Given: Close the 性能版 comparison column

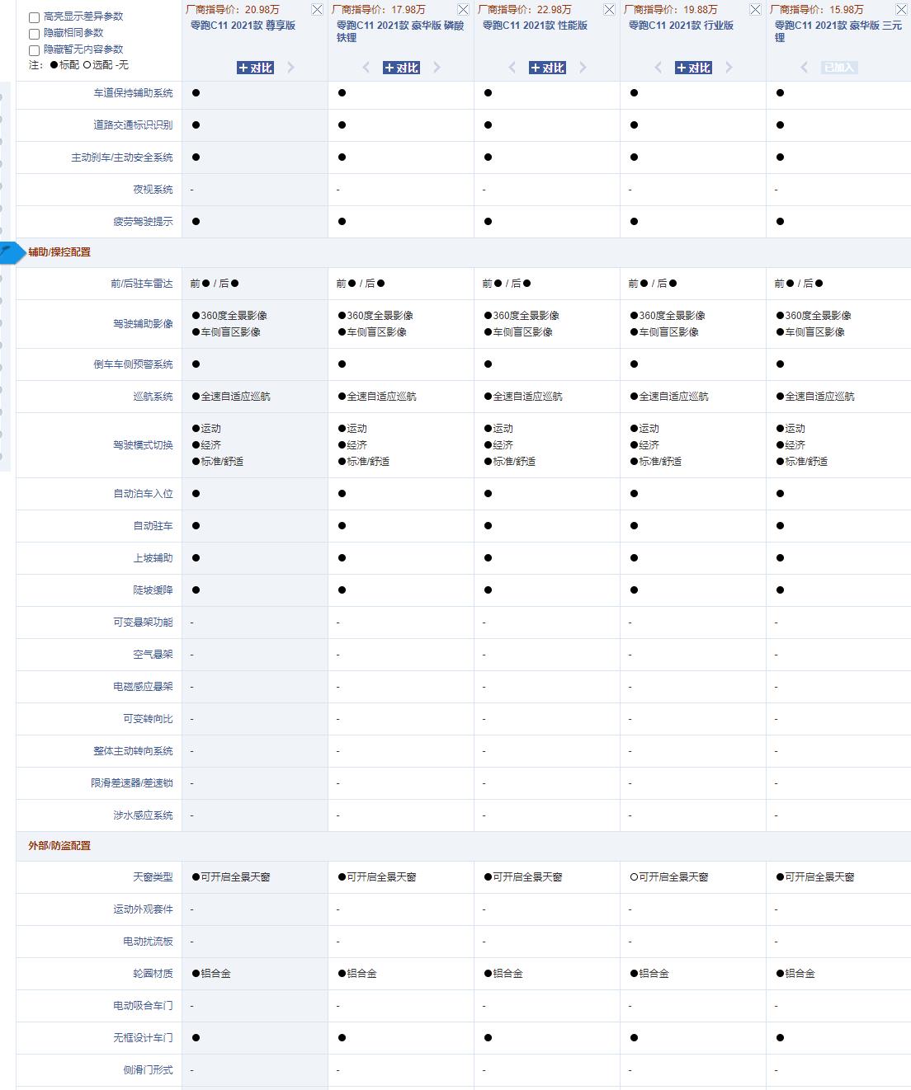Looking at the screenshot, I should 609,10.
